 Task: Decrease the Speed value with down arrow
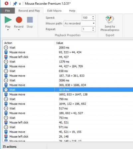(x=93, y=19)
